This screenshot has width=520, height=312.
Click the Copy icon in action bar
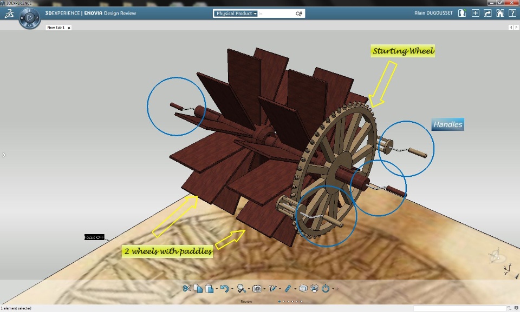tap(198, 289)
